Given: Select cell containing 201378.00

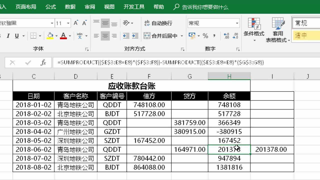Looking at the screenshot, I should (x=272, y=149).
